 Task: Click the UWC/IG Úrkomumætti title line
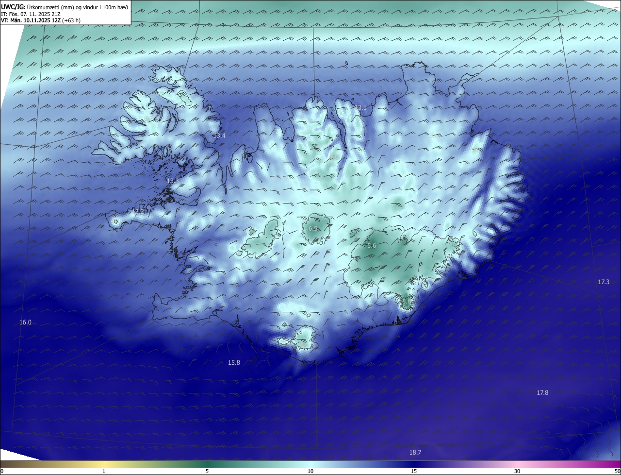pos(65,7)
